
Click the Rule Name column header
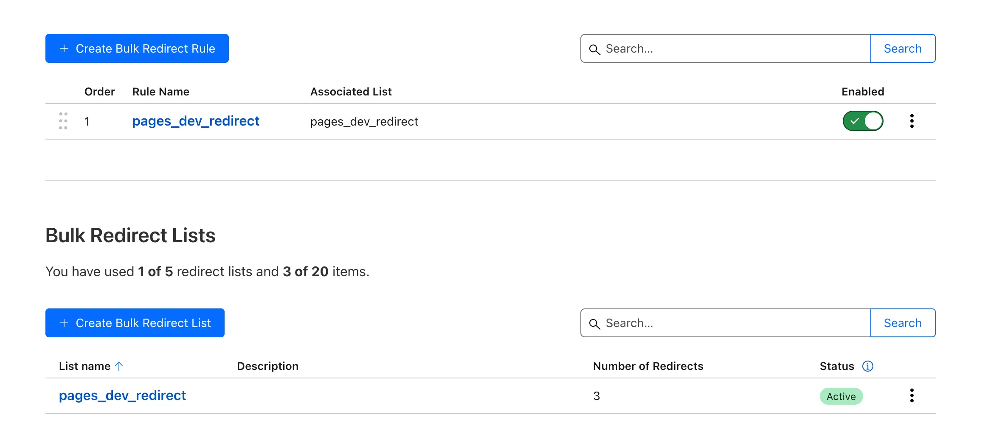160,92
